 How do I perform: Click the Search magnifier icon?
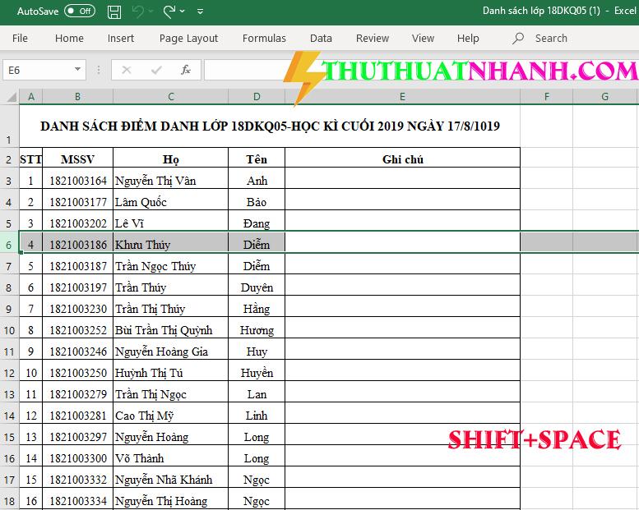[x=518, y=39]
